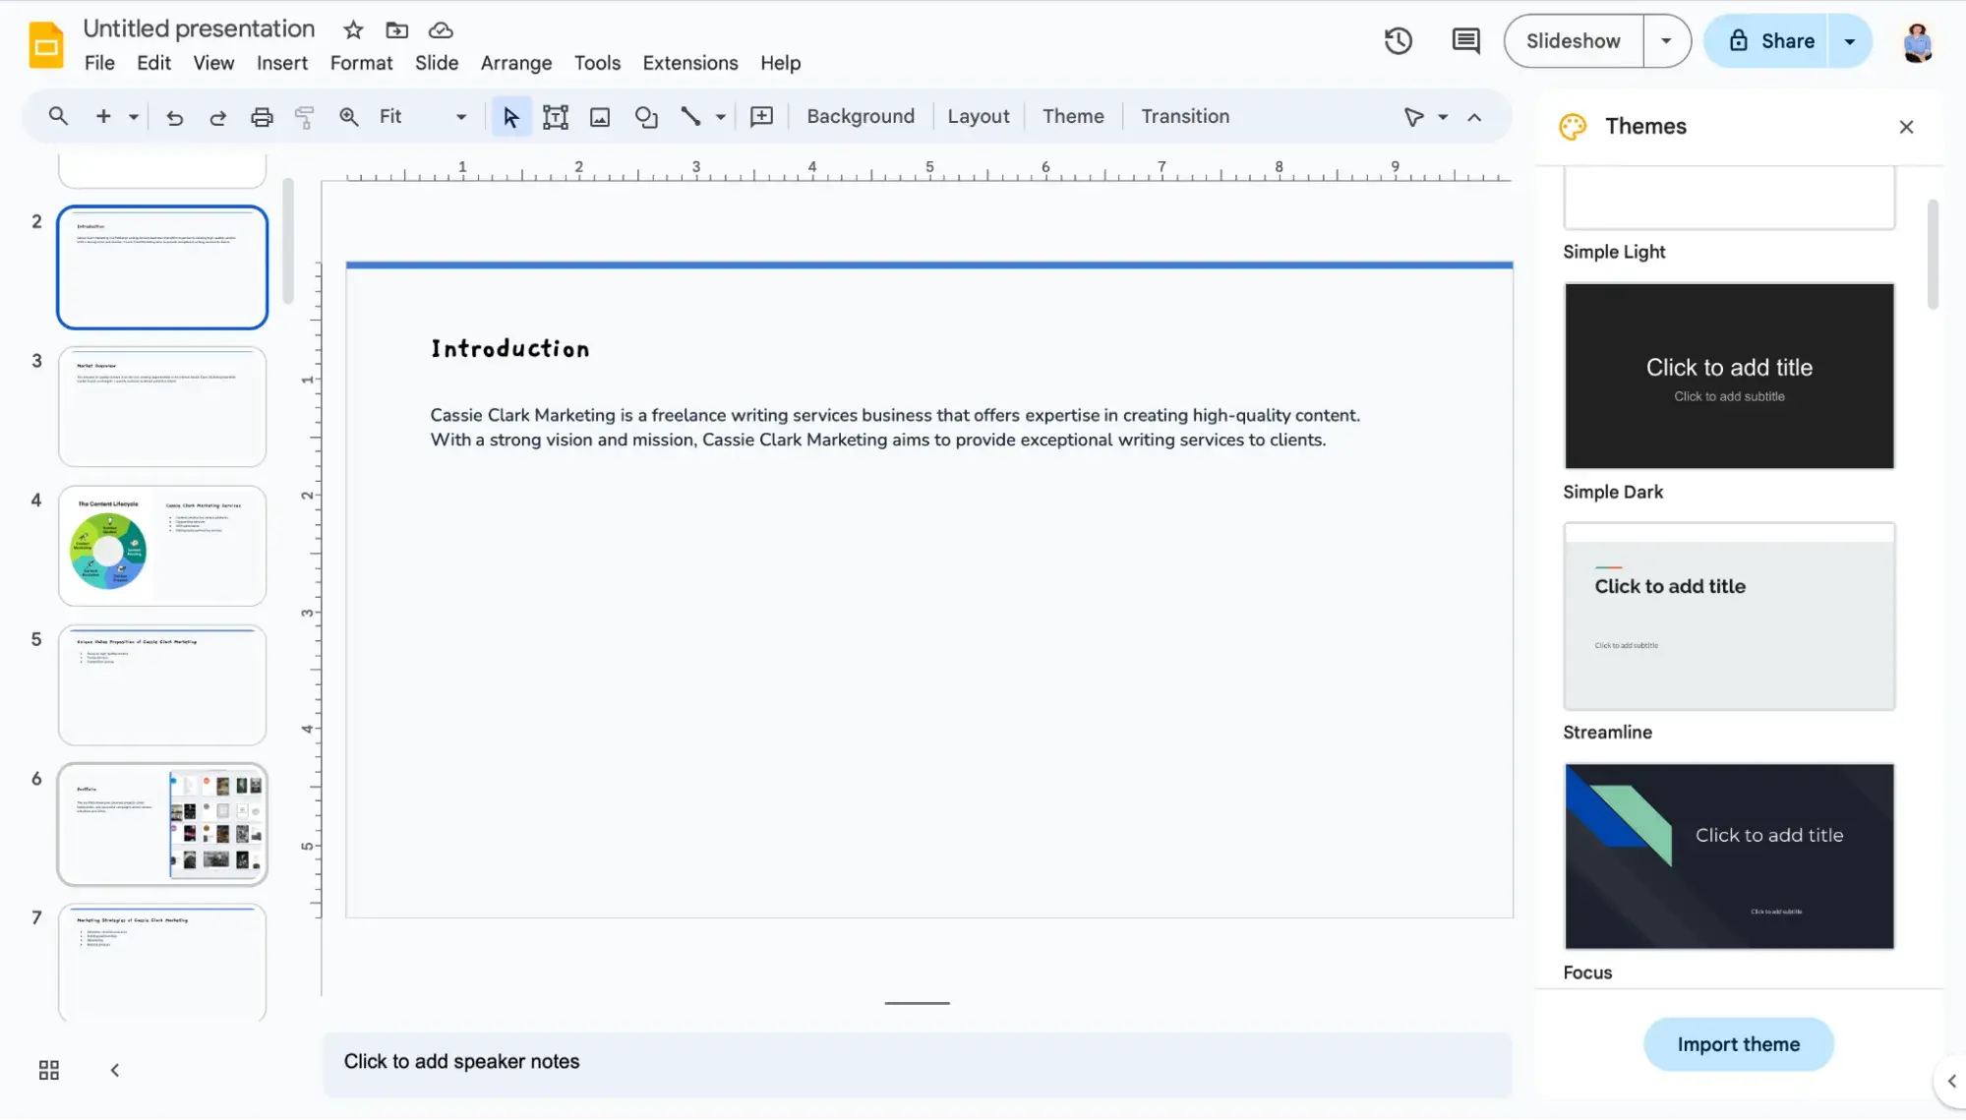Select the arrow selection tool

(x=509, y=116)
